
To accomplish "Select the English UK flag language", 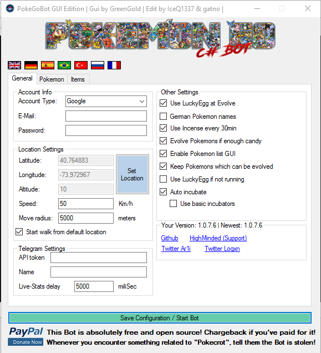I will 14,65.
